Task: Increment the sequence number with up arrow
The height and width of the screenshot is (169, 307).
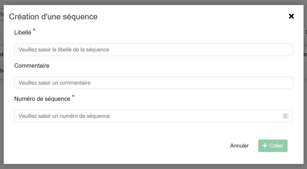Action: [285, 115]
